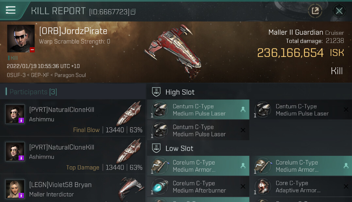Click the red standing marker on JordzPirate portrait
Image resolution: width=352 pixels, height=202 pixels.
[x=32, y=50]
